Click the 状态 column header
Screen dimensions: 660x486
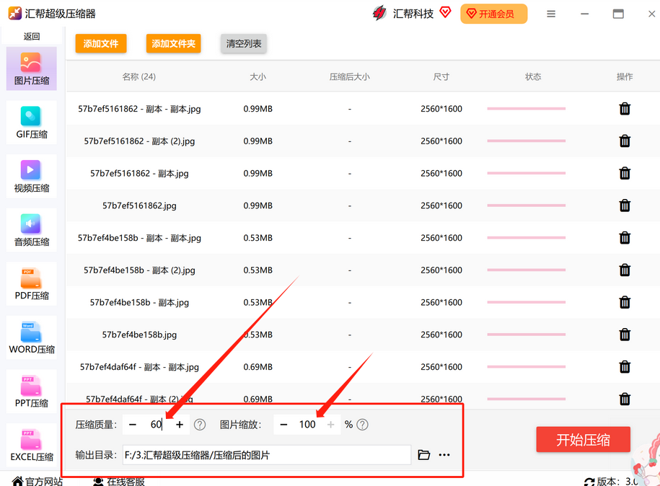pos(533,76)
